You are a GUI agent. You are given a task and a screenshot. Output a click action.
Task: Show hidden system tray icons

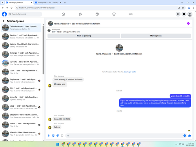176,144
